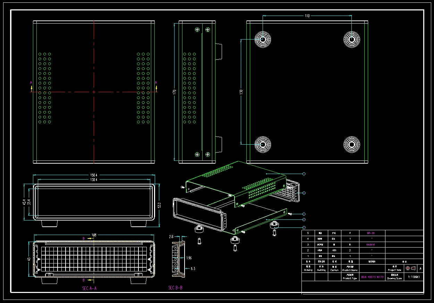Screen dimensions: 434x303
Task: Select the Confirm cell in title block
Action: (x=334, y=268)
